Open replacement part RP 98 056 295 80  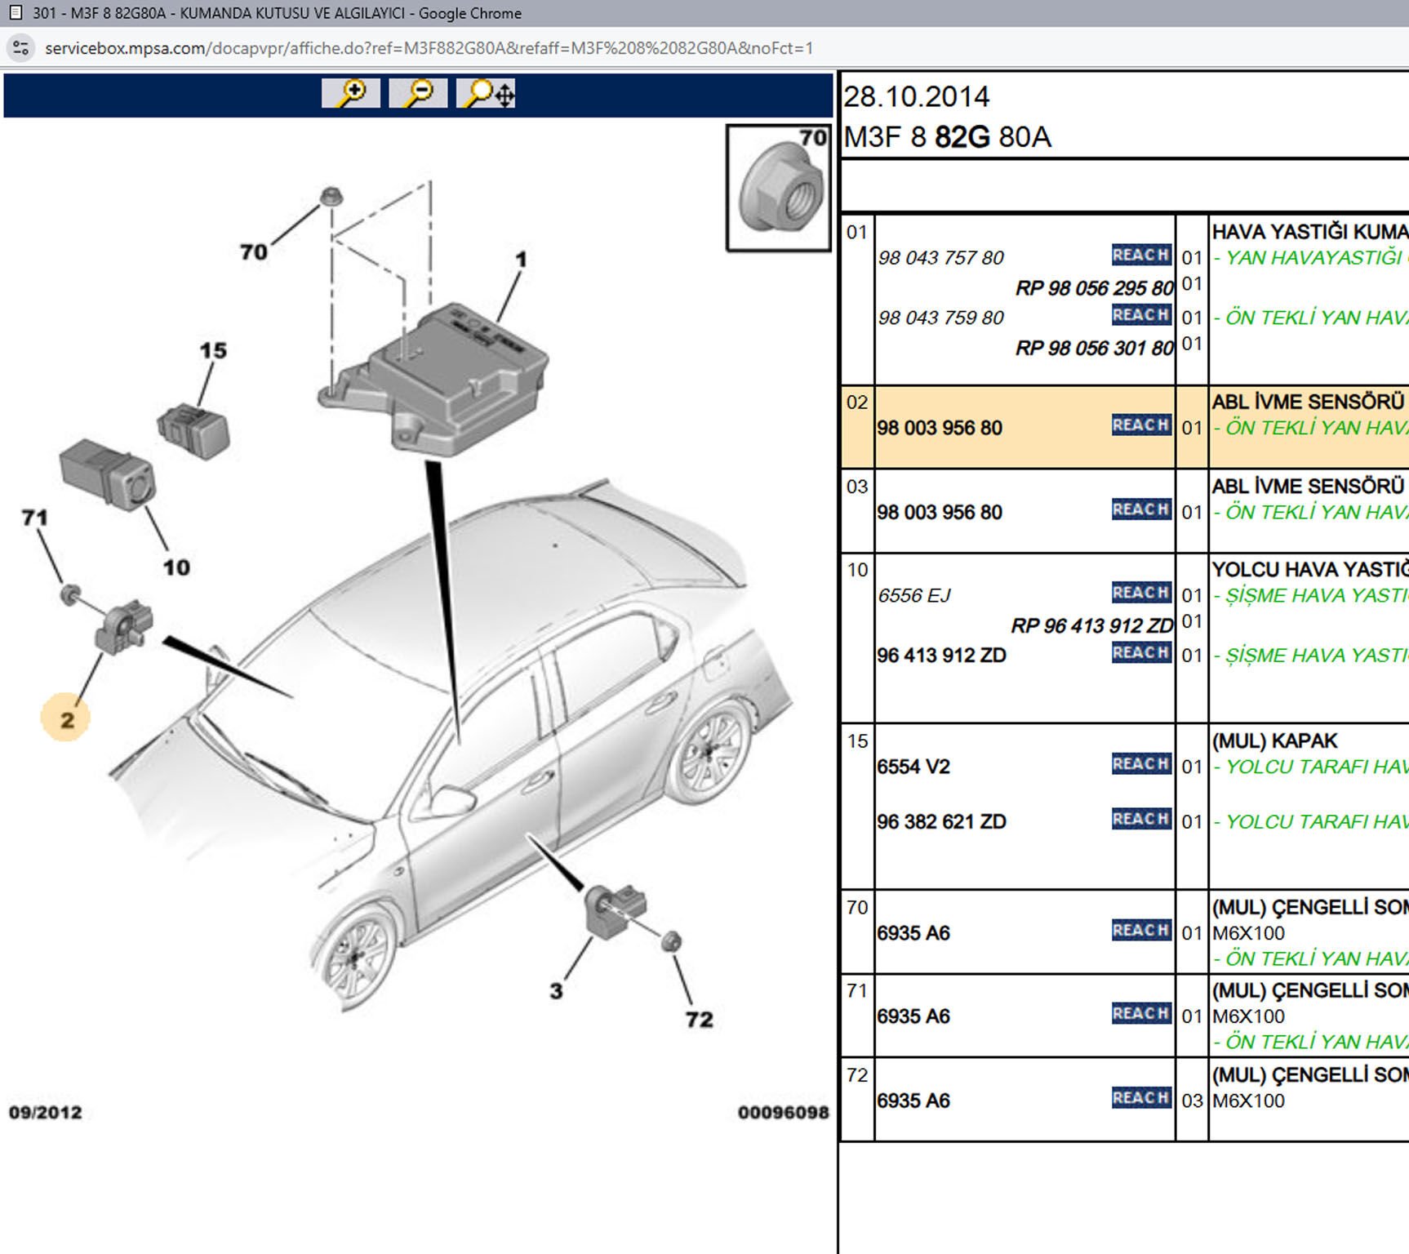pyautogui.click(x=1093, y=288)
